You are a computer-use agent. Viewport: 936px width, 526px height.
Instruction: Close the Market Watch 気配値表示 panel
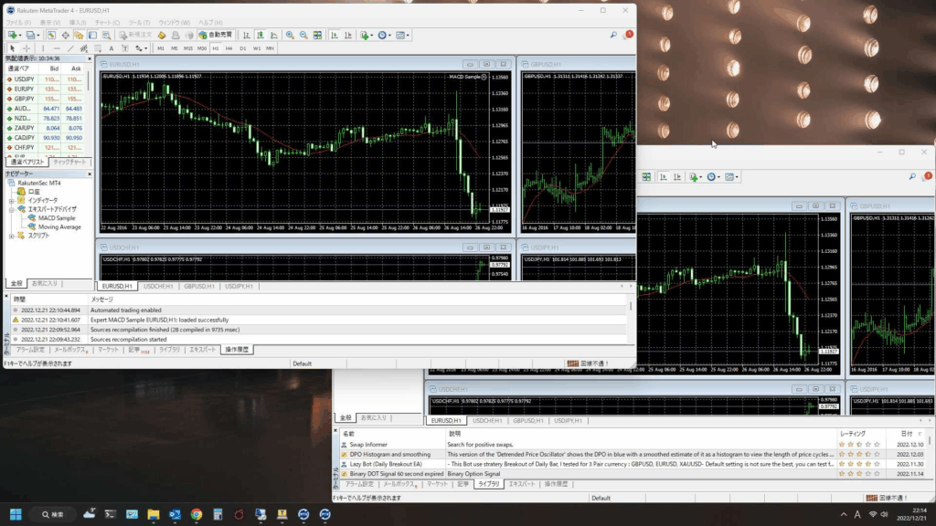90,58
